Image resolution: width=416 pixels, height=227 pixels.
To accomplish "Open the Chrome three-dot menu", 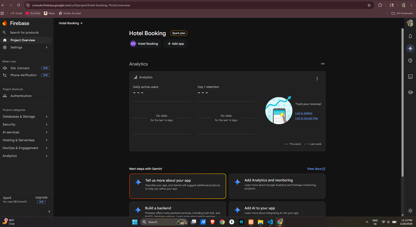I will [411, 5].
